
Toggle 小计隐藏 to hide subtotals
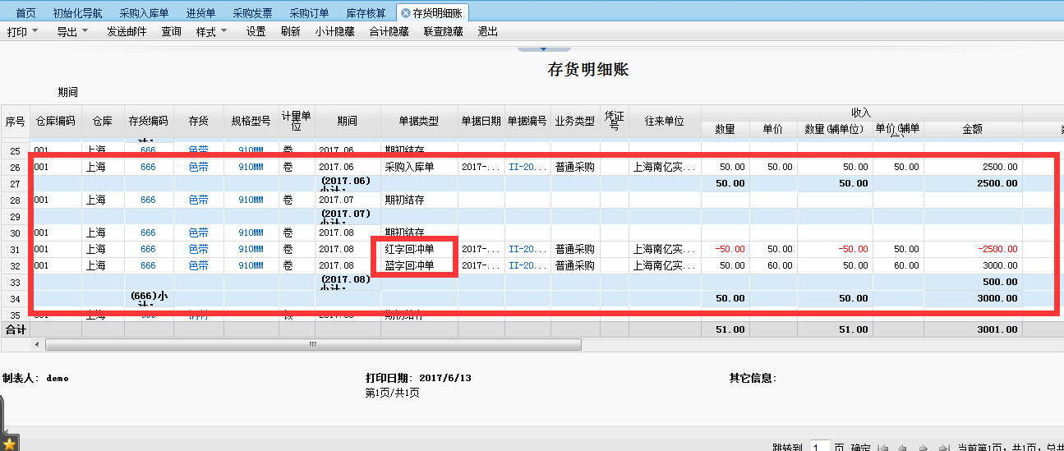coord(334,32)
